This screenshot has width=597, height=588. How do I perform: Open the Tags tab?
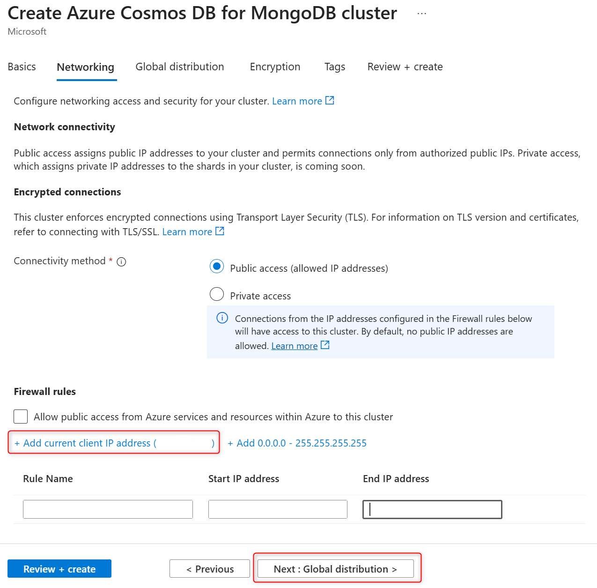coord(335,67)
